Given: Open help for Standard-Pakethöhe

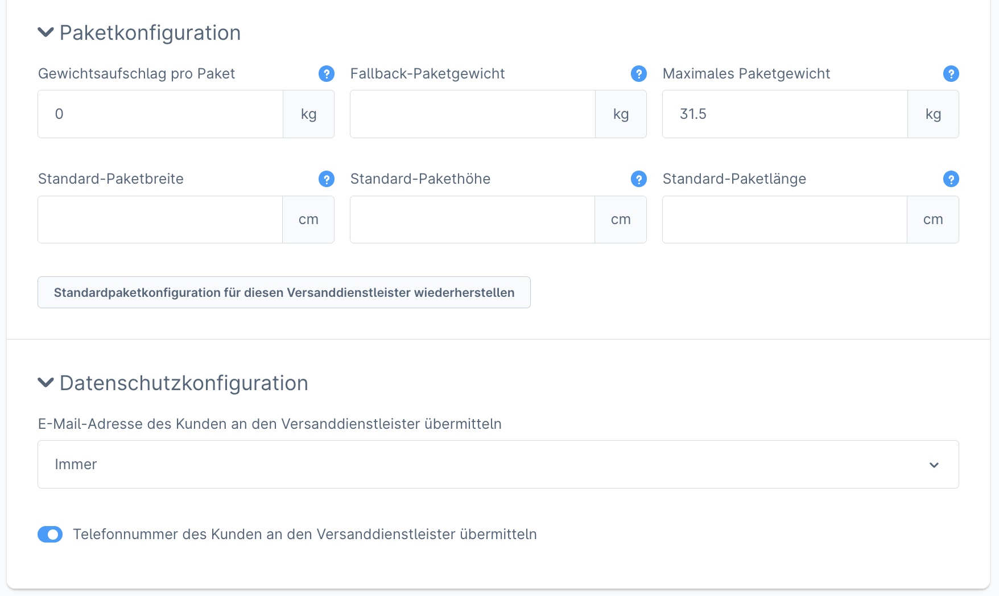Looking at the screenshot, I should coord(639,179).
